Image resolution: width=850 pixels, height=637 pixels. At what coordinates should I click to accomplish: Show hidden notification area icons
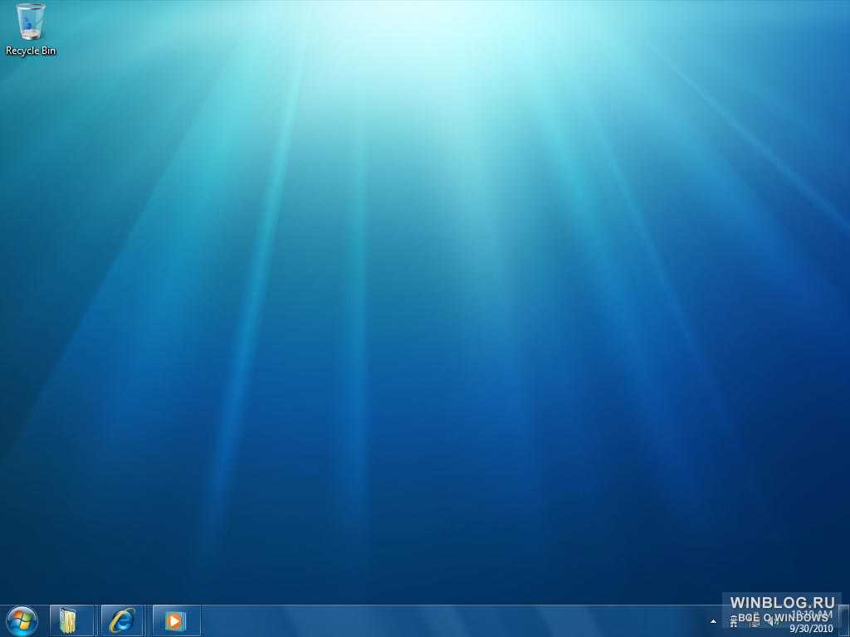click(713, 621)
